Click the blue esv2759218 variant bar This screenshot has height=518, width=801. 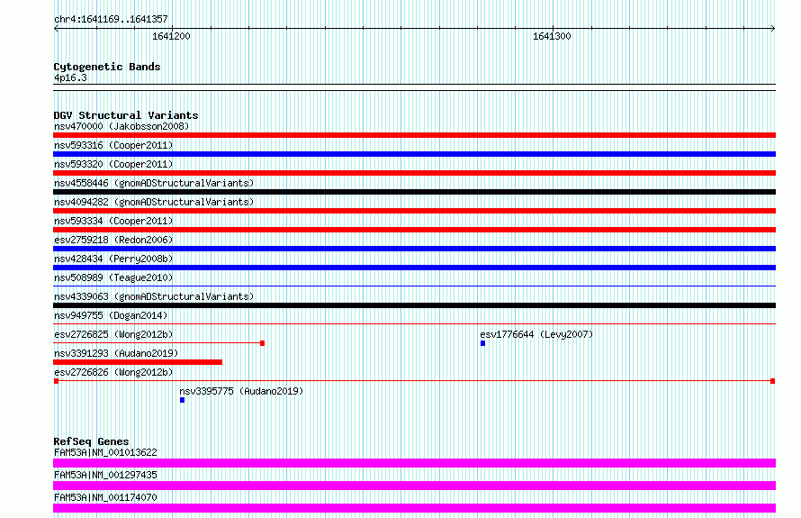coord(414,249)
